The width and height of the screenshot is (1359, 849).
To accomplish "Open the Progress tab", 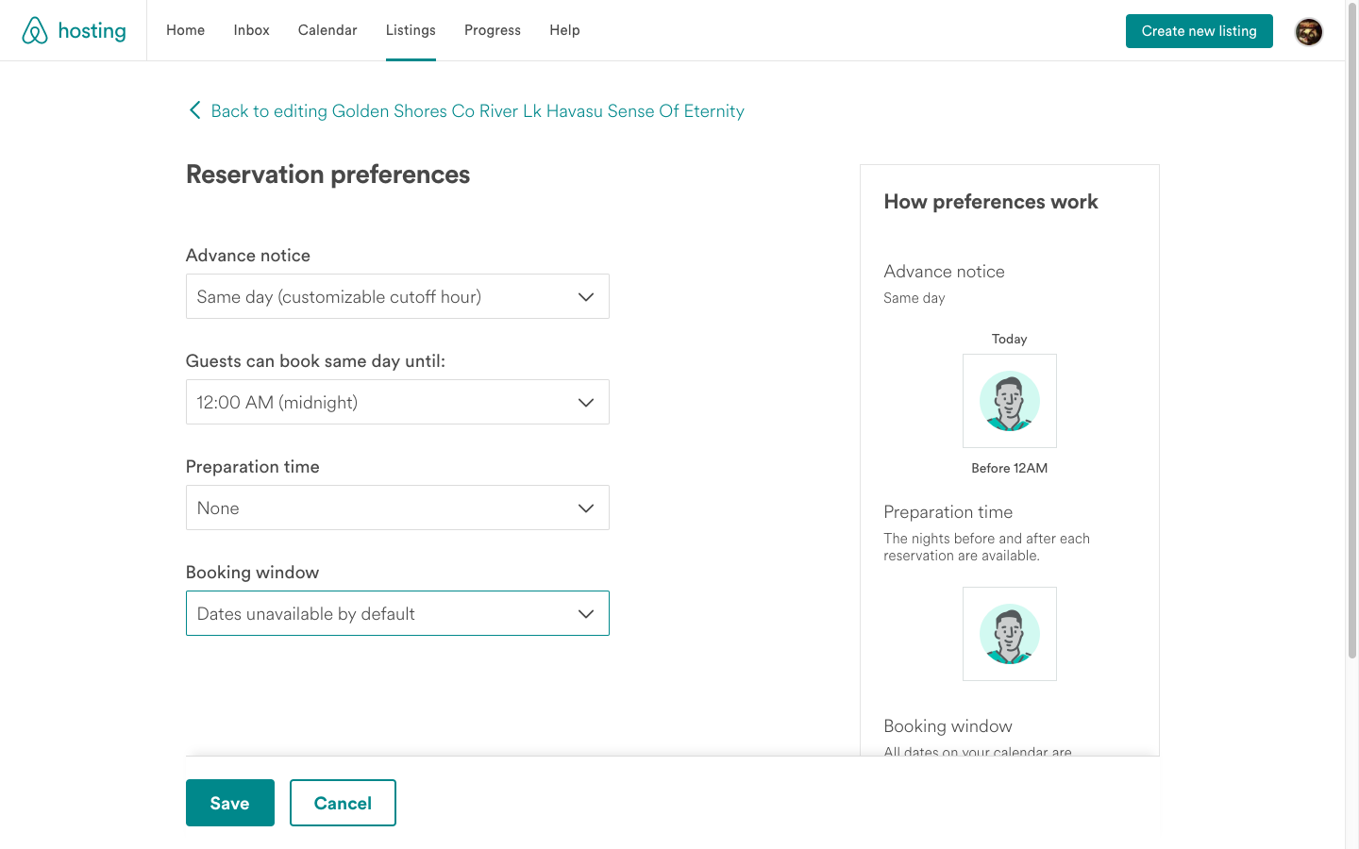I will (x=492, y=30).
